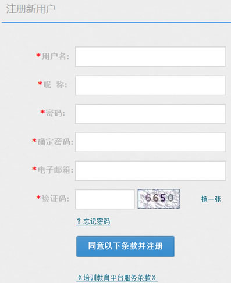Click the 用户名 input field
Image resolution: width=231 pixels, height=283 pixels.
click(x=151, y=56)
